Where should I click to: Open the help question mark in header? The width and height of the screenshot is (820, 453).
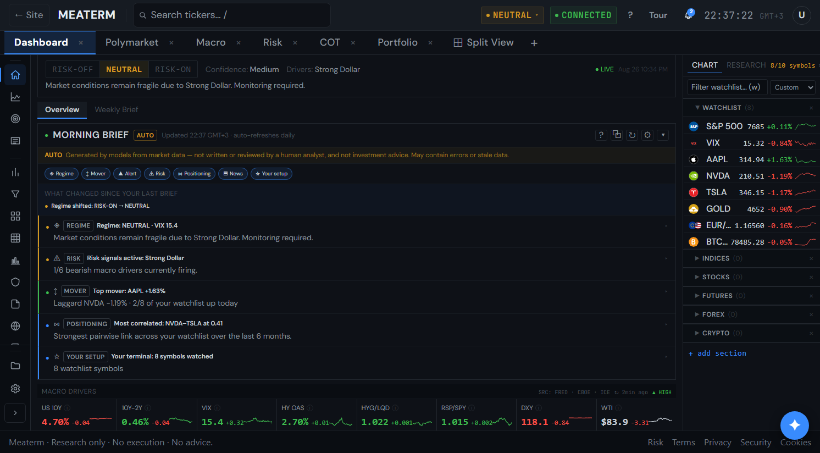tap(630, 15)
